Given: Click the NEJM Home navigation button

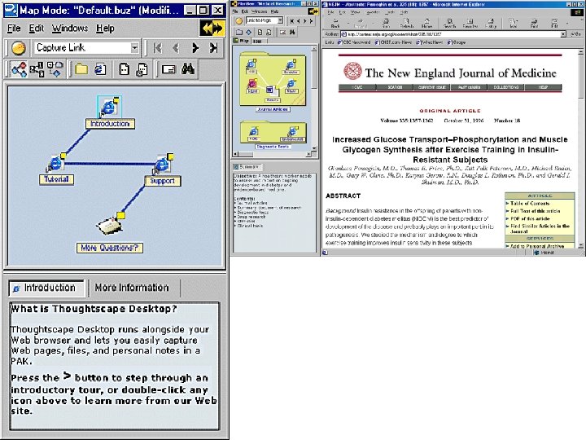Looking at the screenshot, I should 357,87.
